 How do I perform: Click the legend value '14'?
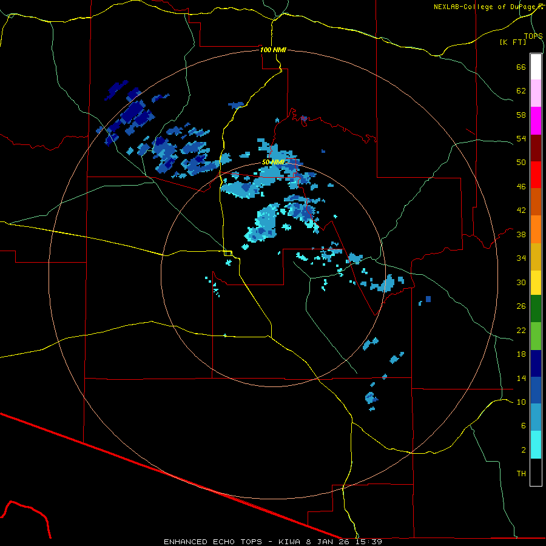[x=521, y=378]
